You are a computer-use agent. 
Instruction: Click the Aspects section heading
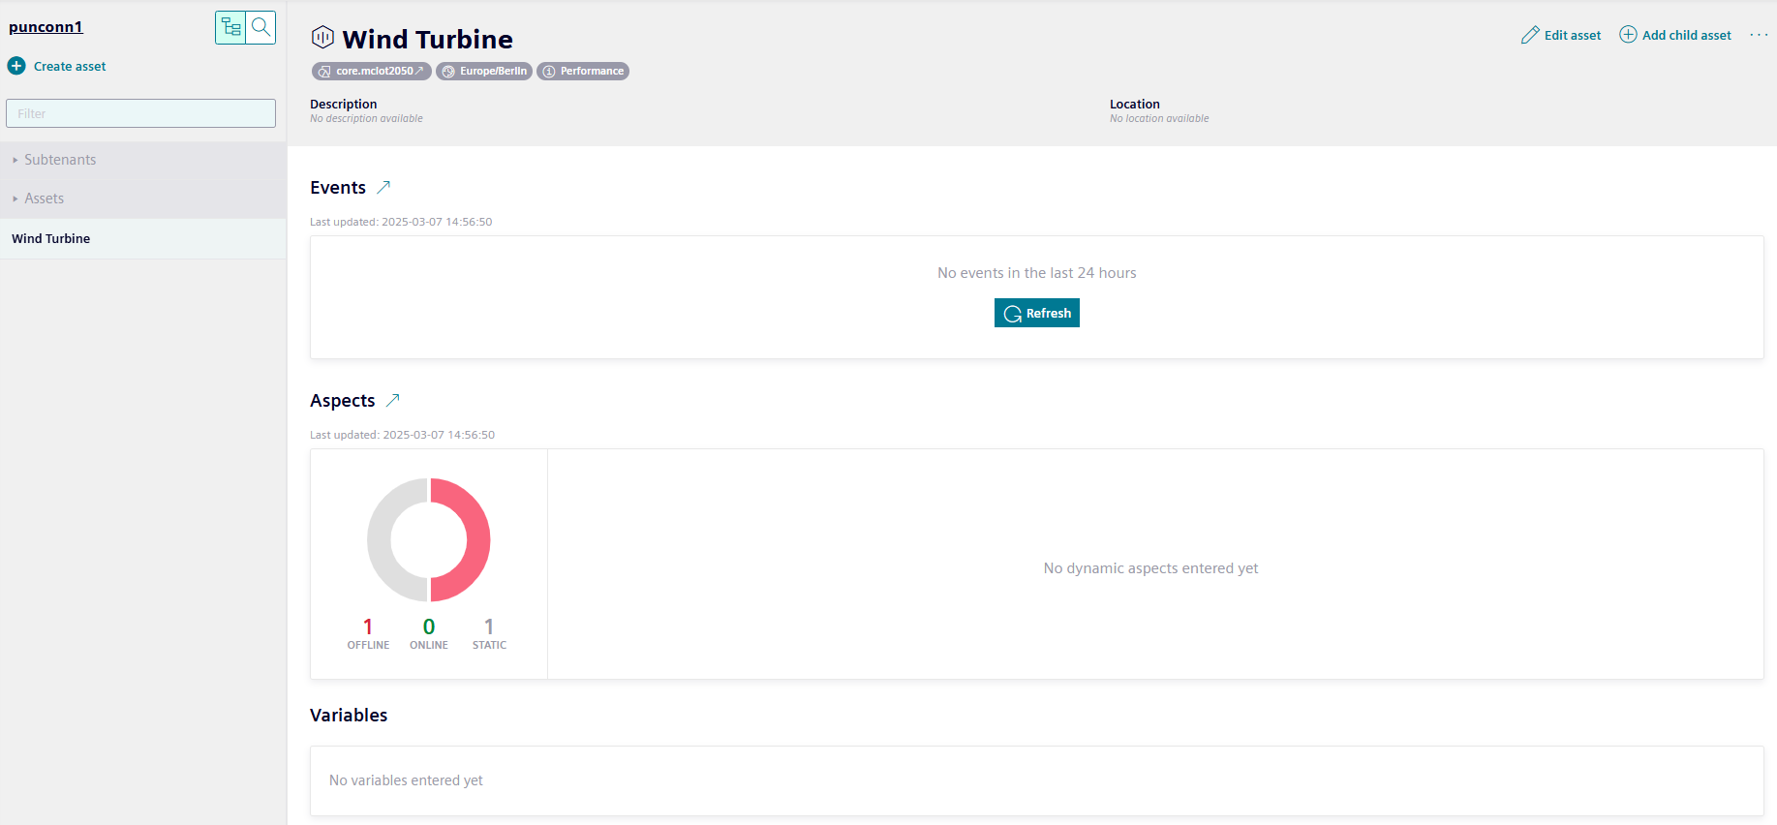pyautogui.click(x=343, y=400)
